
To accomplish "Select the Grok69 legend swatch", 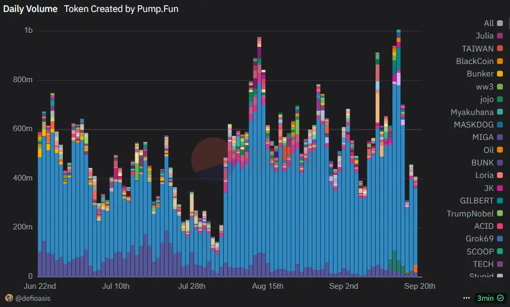I will pos(500,239).
